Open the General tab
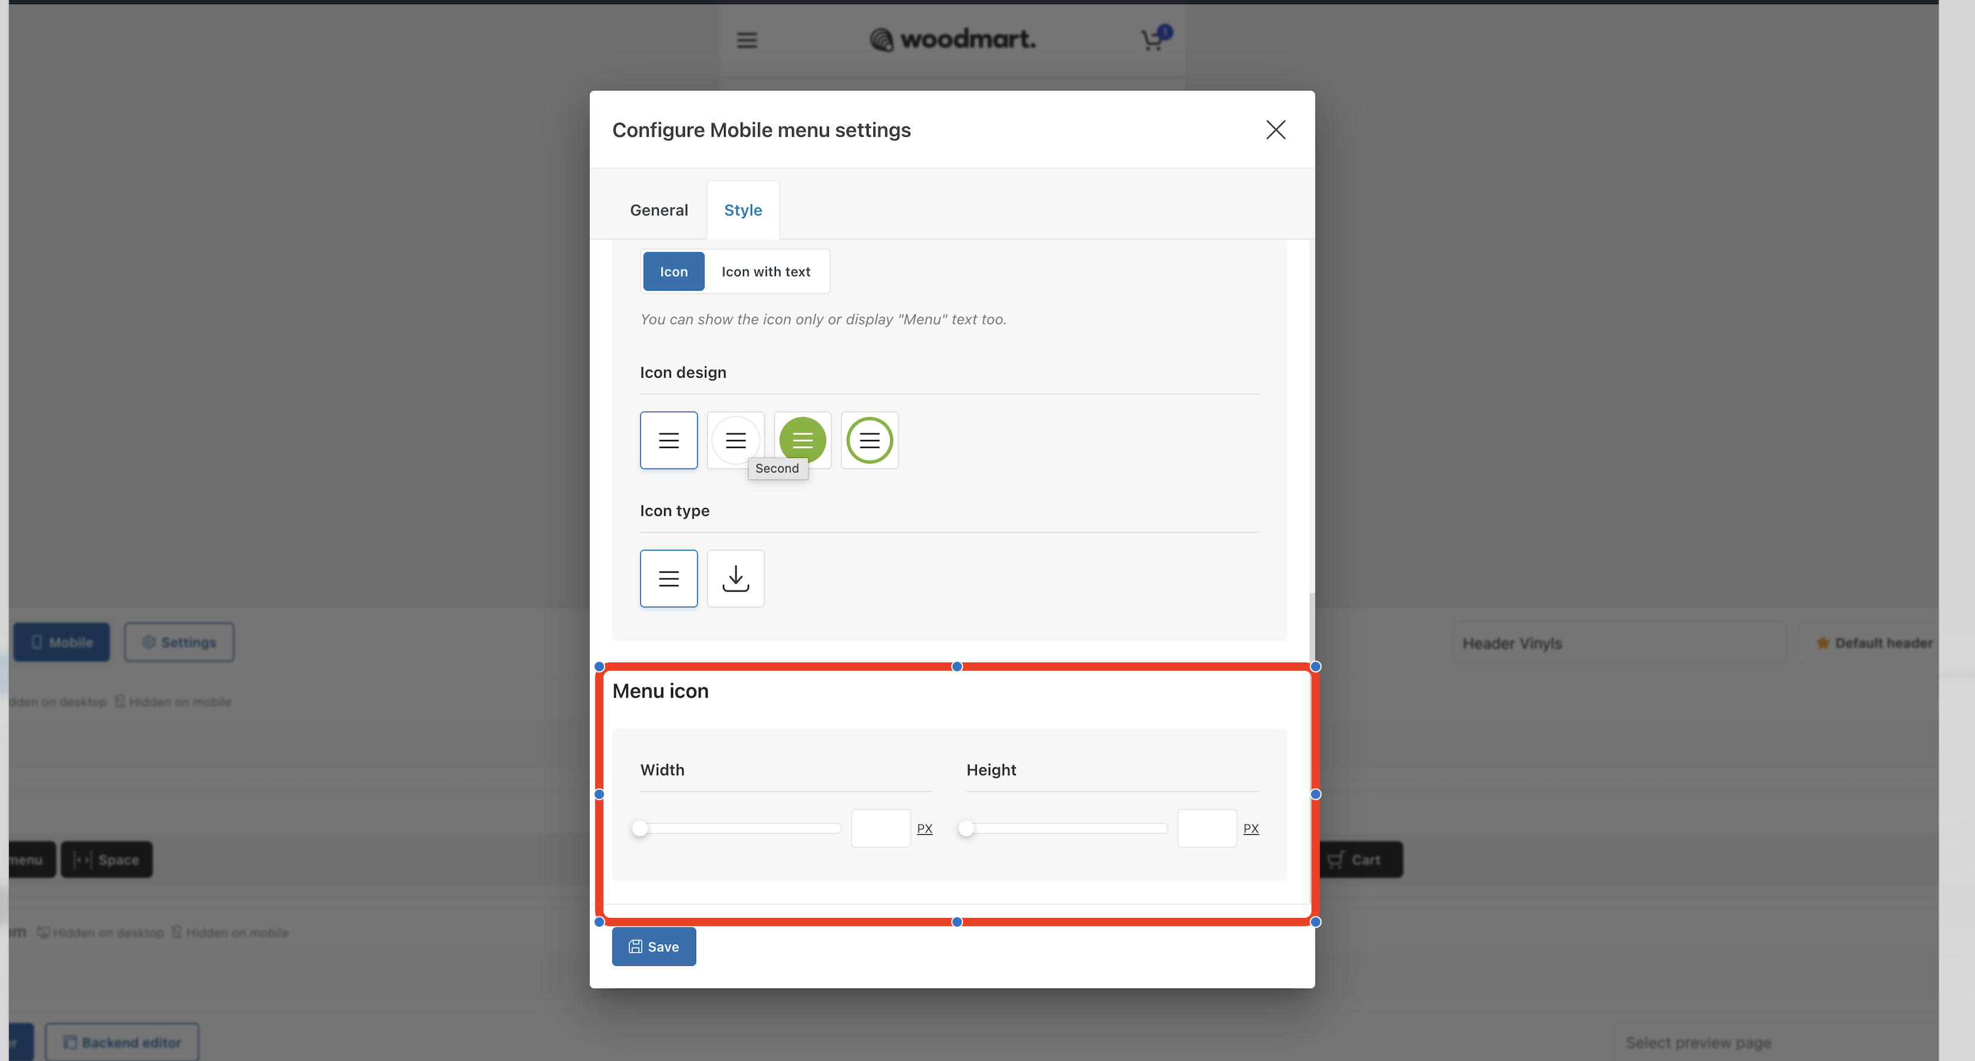1975x1061 pixels. (659, 210)
